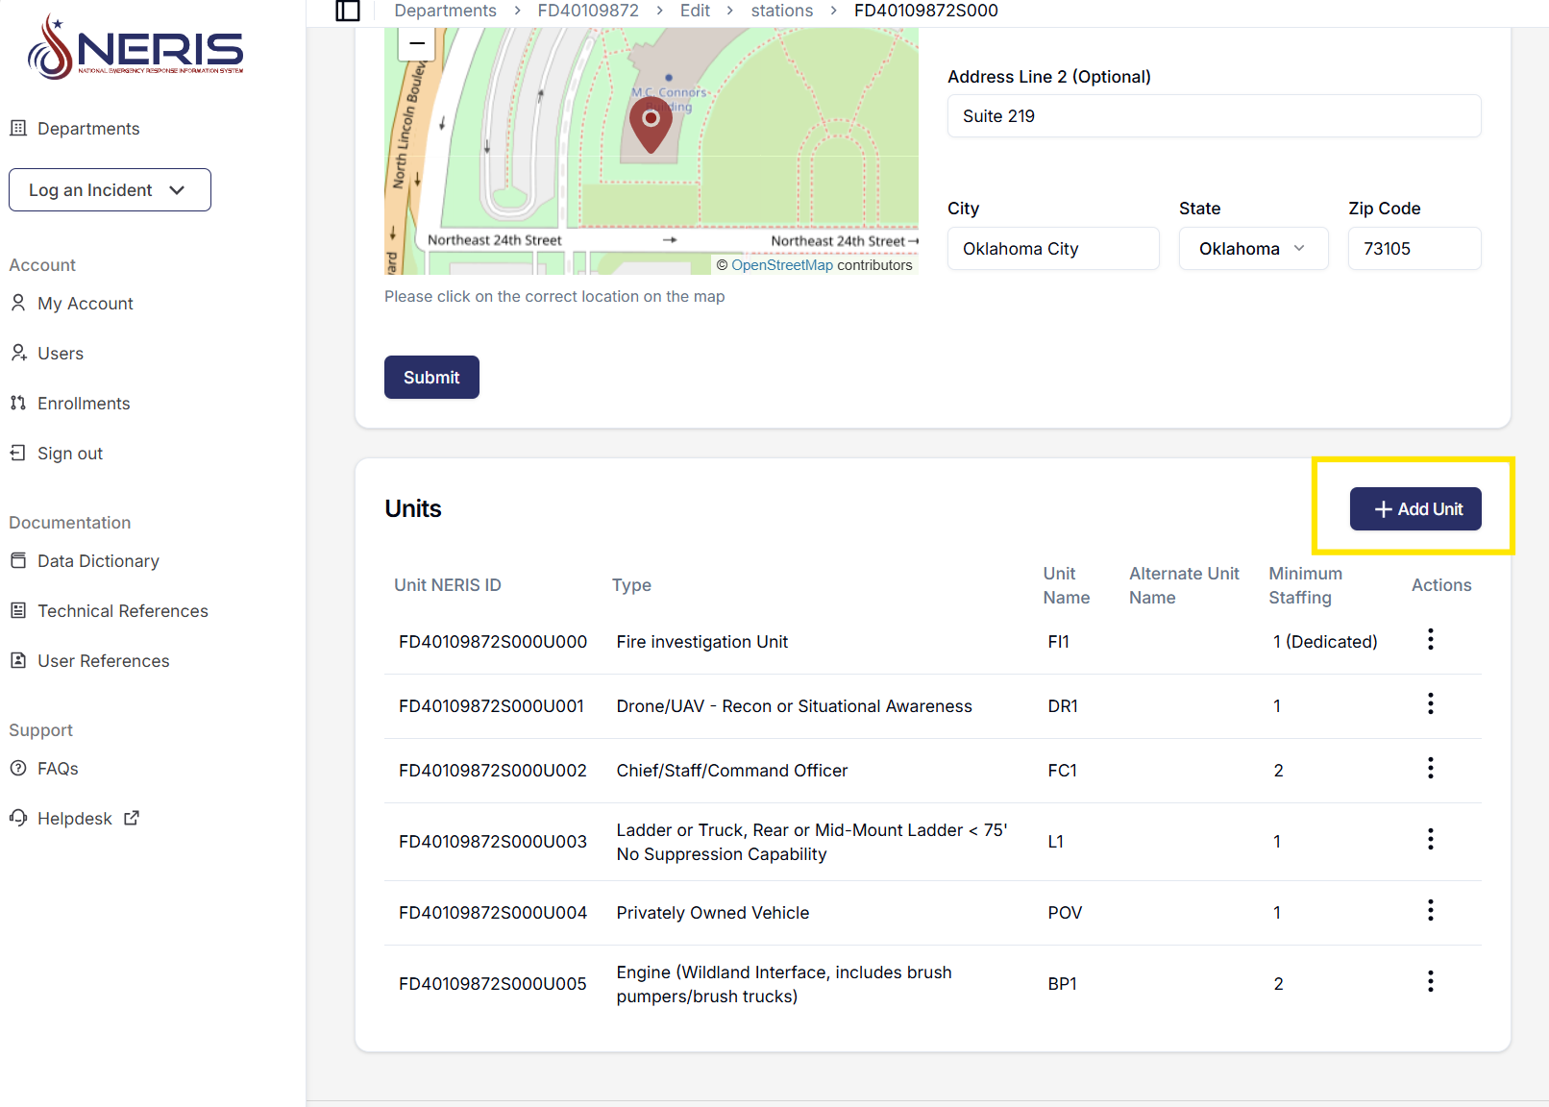Viewport: 1549px width, 1107px height.
Task: Open the OpenStreetMap attribution link
Action: coord(781,265)
